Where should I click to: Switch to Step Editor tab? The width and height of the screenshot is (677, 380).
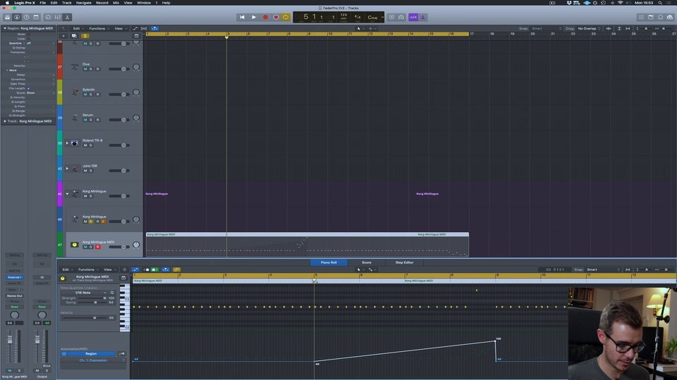pos(404,262)
